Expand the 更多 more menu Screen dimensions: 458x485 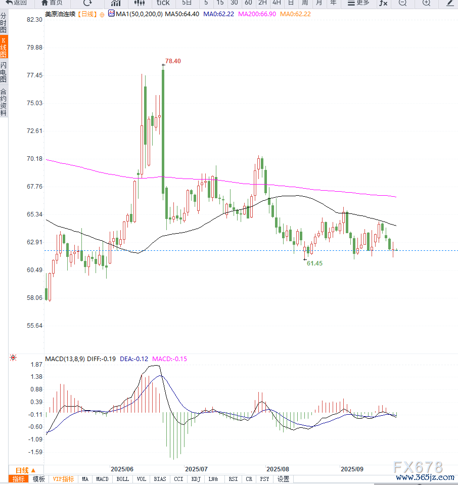coord(358,3)
